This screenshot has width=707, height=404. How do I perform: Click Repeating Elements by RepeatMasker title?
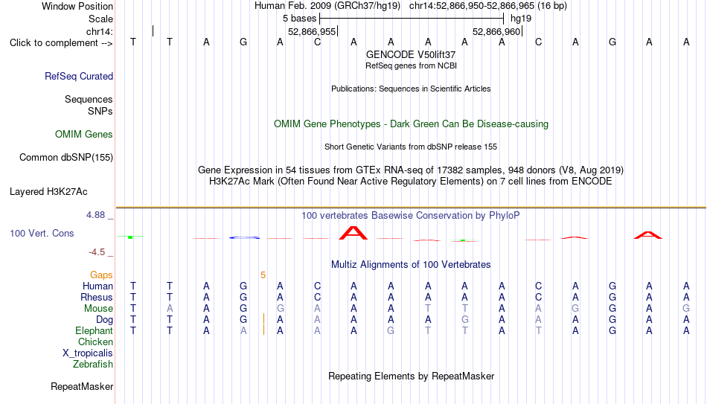coord(412,376)
